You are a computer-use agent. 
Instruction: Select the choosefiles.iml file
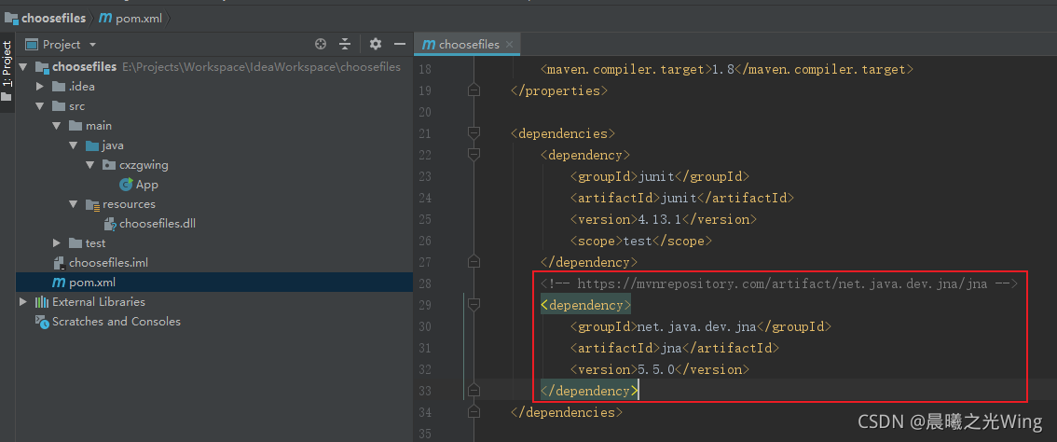[x=108, y=263]
